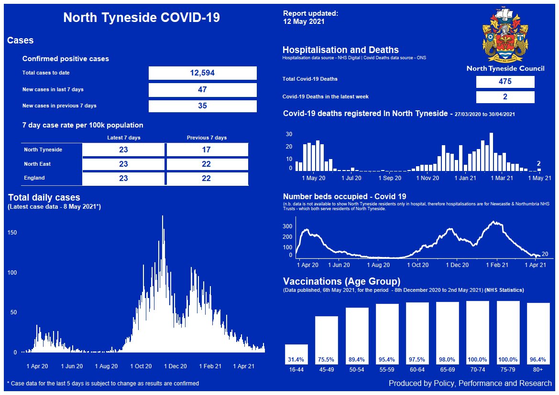This screenshot has width=559, height=395.
Task: Click the Total Covid-19 Deaths value 475
Action: (x=505, y=82)
